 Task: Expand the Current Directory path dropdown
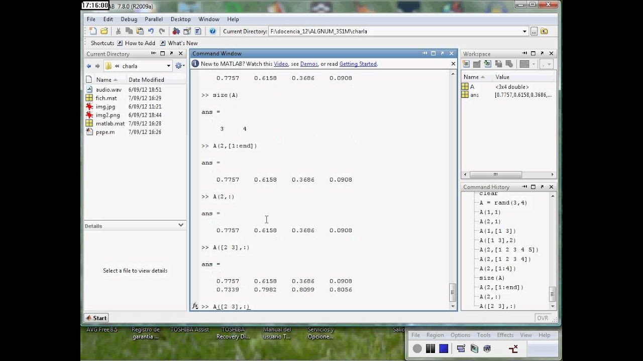tap(524, 31)
